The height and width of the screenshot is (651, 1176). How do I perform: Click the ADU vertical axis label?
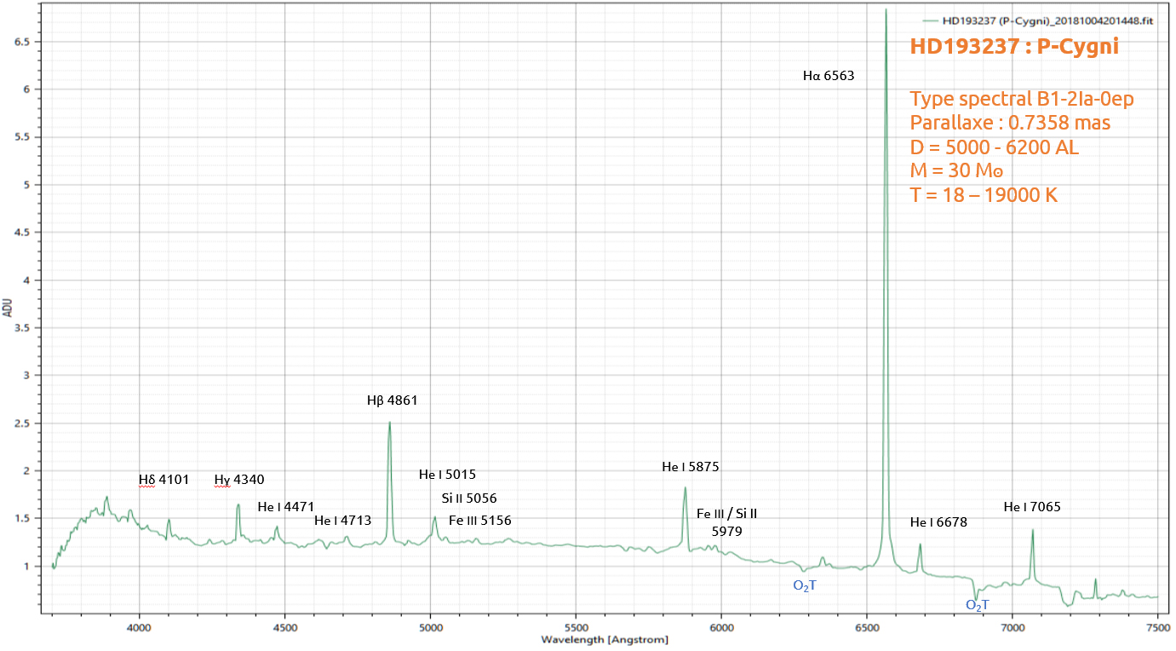(8, 308)
